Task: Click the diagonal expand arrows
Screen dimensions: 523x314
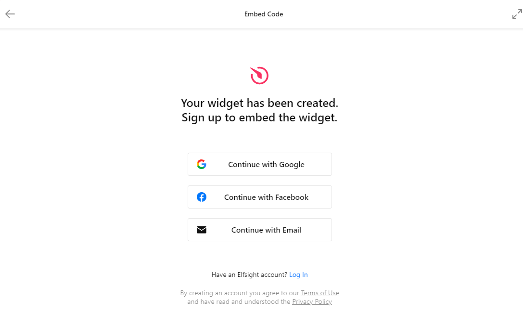Action: click(x=517, y=14)
